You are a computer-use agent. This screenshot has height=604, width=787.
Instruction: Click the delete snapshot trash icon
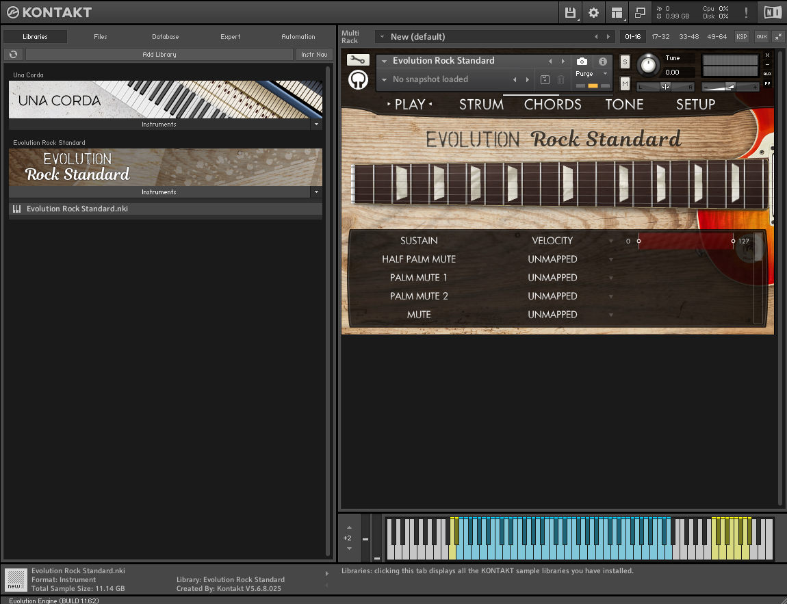(561, 79)
